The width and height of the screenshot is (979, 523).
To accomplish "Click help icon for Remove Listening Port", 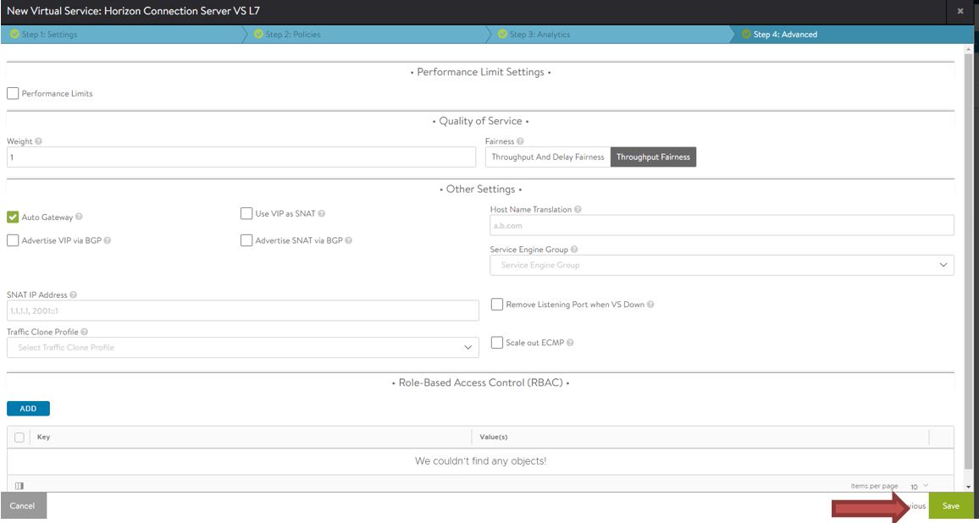I will click(650, 305).
